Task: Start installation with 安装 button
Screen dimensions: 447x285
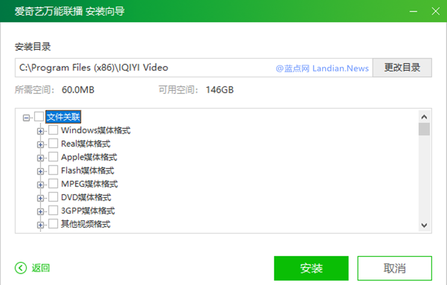Action: pyautogui.click(x=311, y=268)
